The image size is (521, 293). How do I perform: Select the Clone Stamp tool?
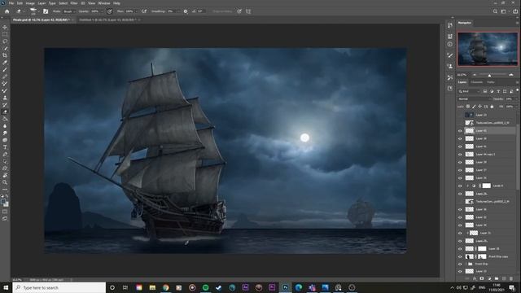(x=5, y=98)
